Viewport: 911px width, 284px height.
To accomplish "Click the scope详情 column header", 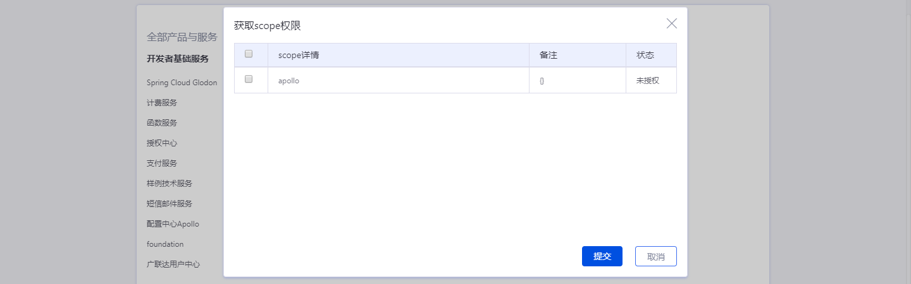I will coord(299,56).
